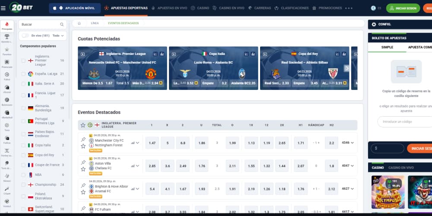Click the green Iniciar sesión button
This screenshot has height=216, width=432.
(x=403, y=8)
